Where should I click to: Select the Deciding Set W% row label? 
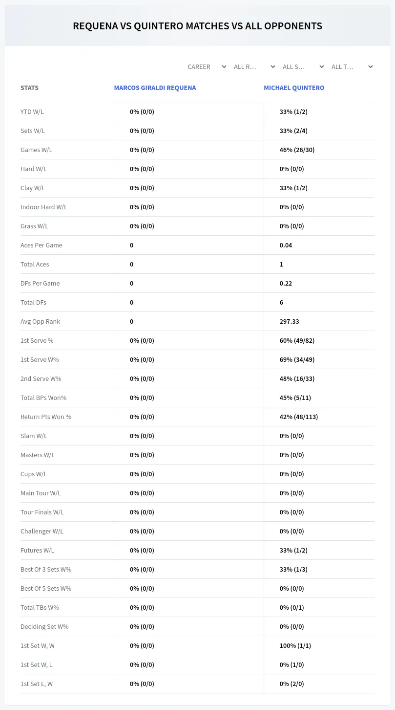[44, 626]
